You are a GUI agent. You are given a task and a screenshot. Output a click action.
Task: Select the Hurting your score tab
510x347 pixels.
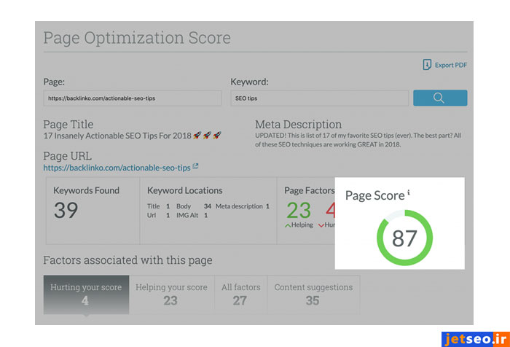tap(86, 294)
